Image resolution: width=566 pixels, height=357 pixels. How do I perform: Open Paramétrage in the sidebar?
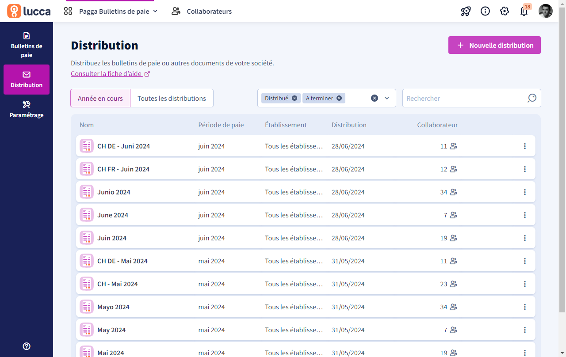coord(27,110)
